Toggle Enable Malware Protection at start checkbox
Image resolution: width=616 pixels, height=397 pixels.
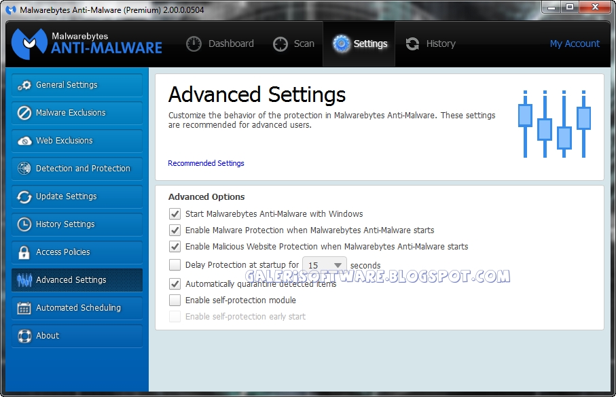(x=175, y=230)
